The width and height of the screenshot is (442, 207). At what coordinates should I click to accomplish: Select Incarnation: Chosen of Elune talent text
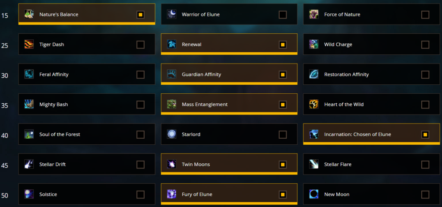tap(357, 134)
